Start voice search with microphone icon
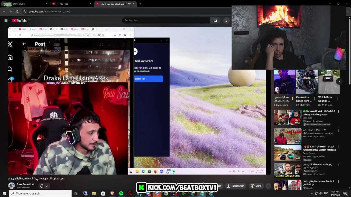 pyautogui.click(x=226, y=20)
